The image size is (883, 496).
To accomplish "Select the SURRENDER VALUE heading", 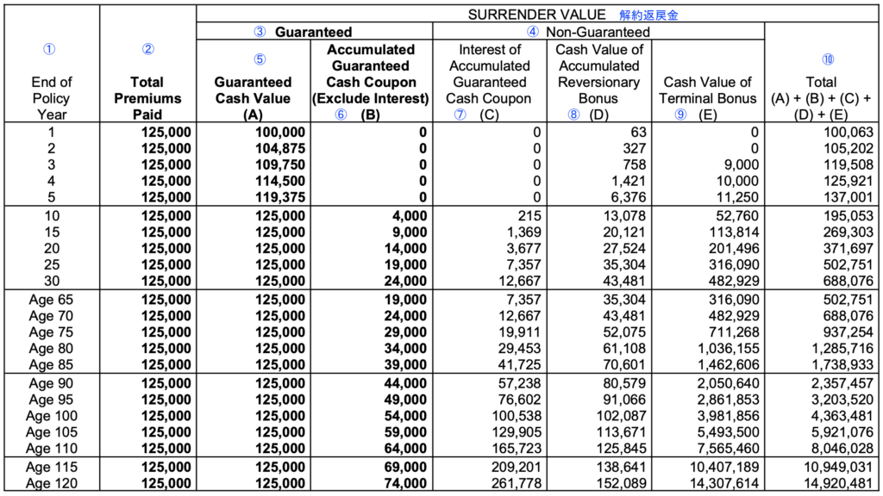I will point(536,15).
